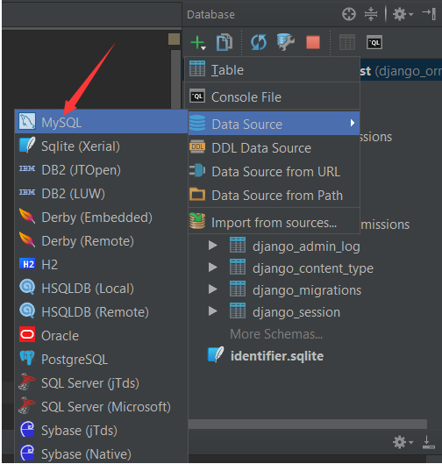Select SQL Server (jTds) data source
442x464 pixels.
[101, 383]
